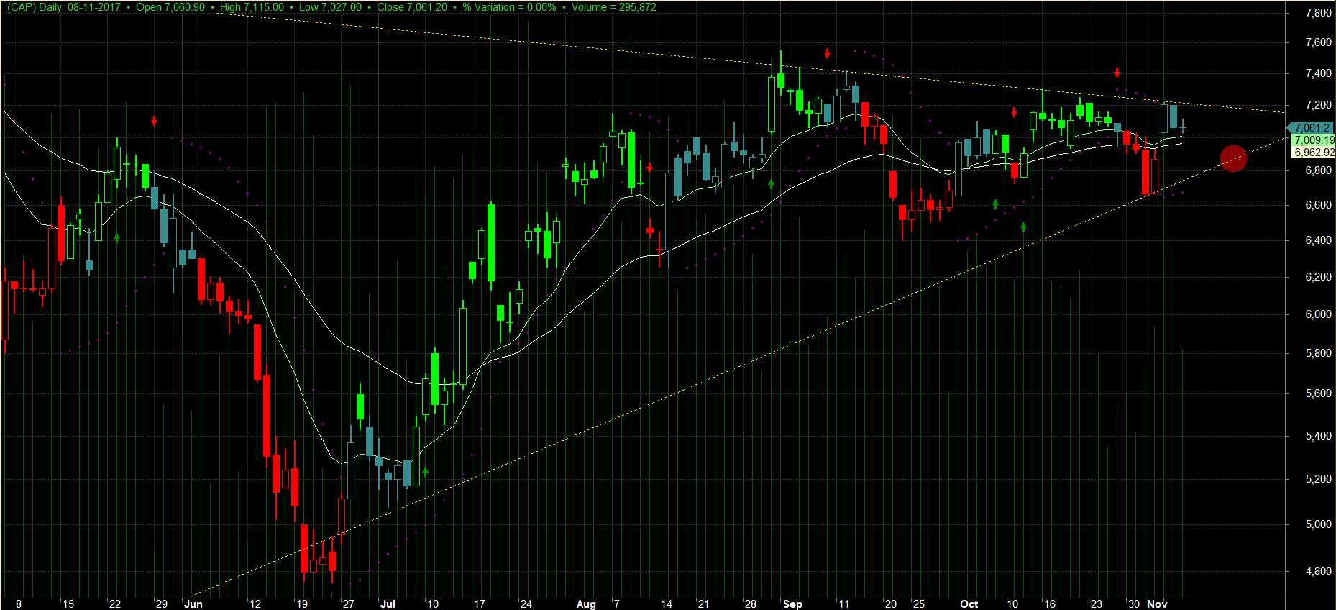Click the Jun month label on date axis
This screenshot has height=610, width=1336.
pyautogui.click(x=193, y=604)
